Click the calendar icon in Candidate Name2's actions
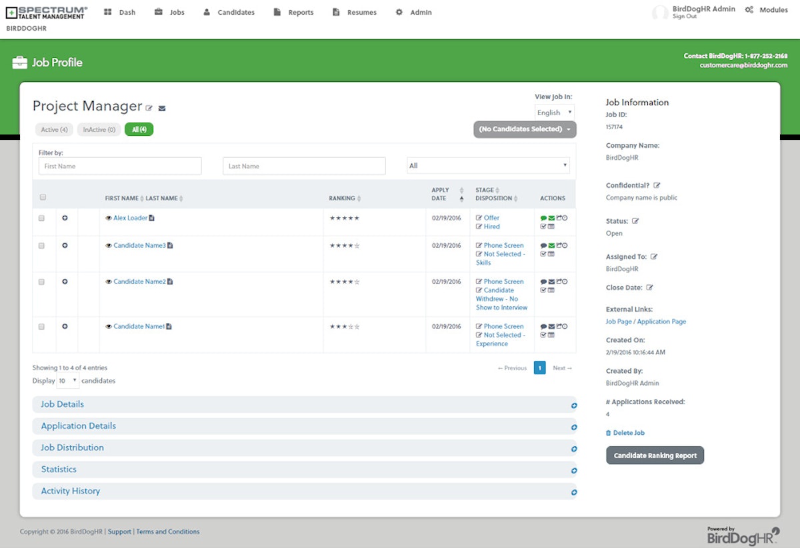 [551, 290]
